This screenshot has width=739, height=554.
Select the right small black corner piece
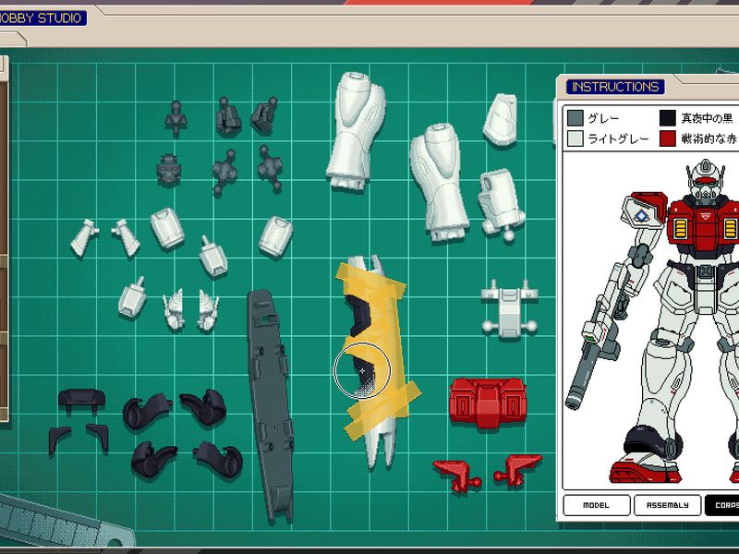pyautogui.click(x=98, y=437)
